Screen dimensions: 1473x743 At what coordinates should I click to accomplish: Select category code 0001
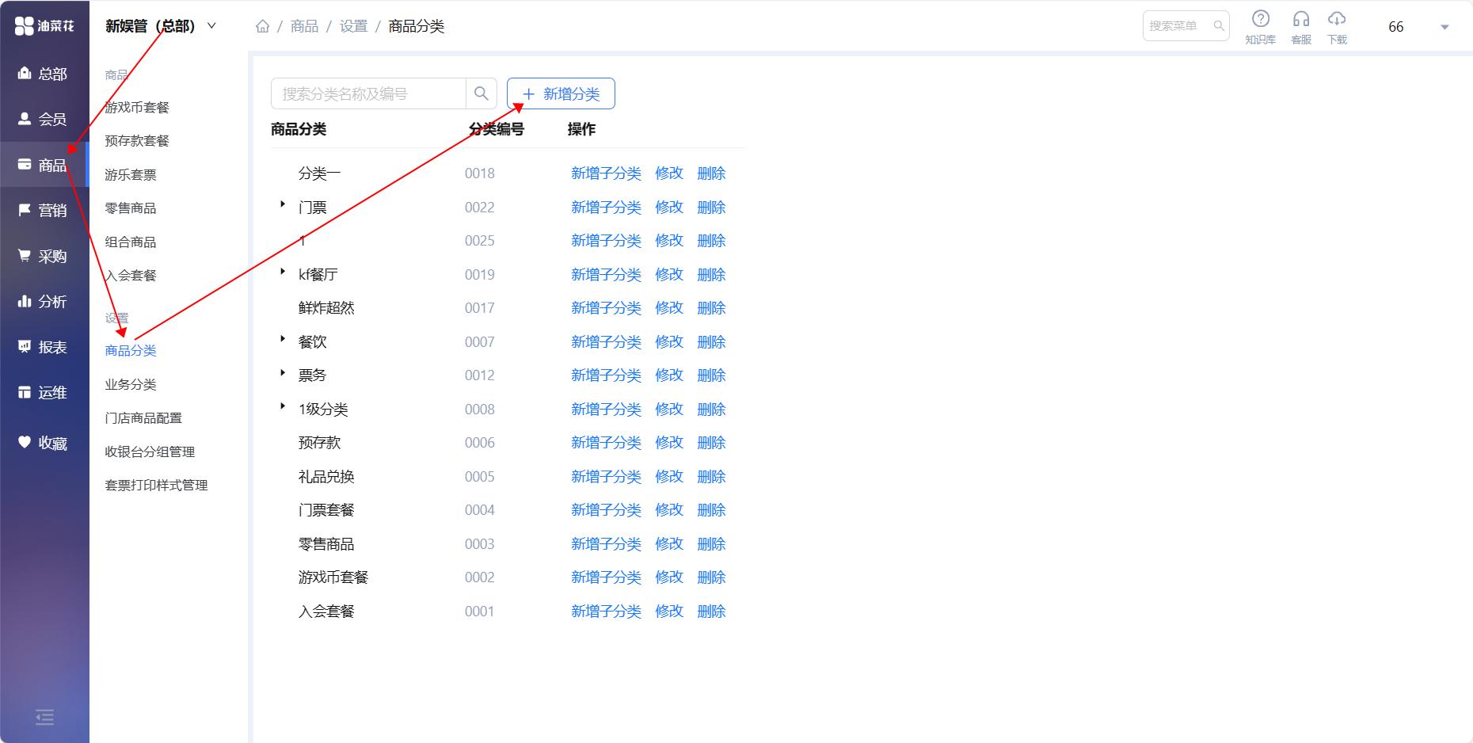479,611
